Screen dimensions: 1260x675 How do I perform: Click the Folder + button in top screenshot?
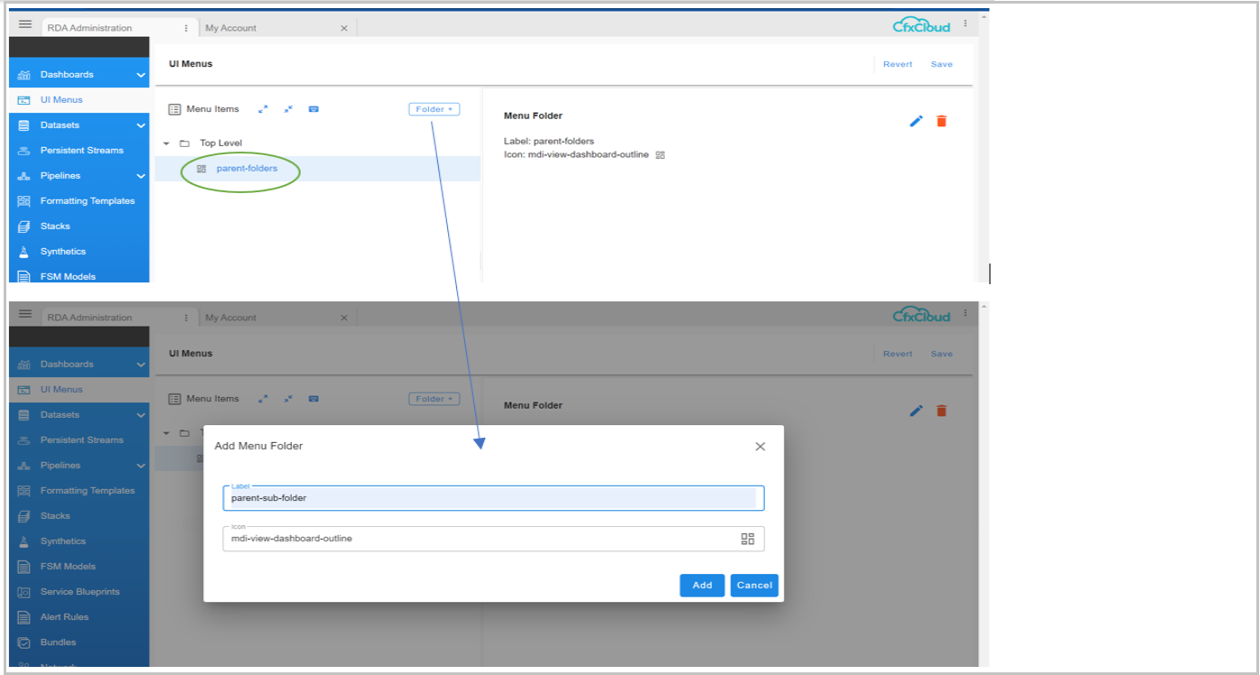pyautogui.click(x=434, y=109)
